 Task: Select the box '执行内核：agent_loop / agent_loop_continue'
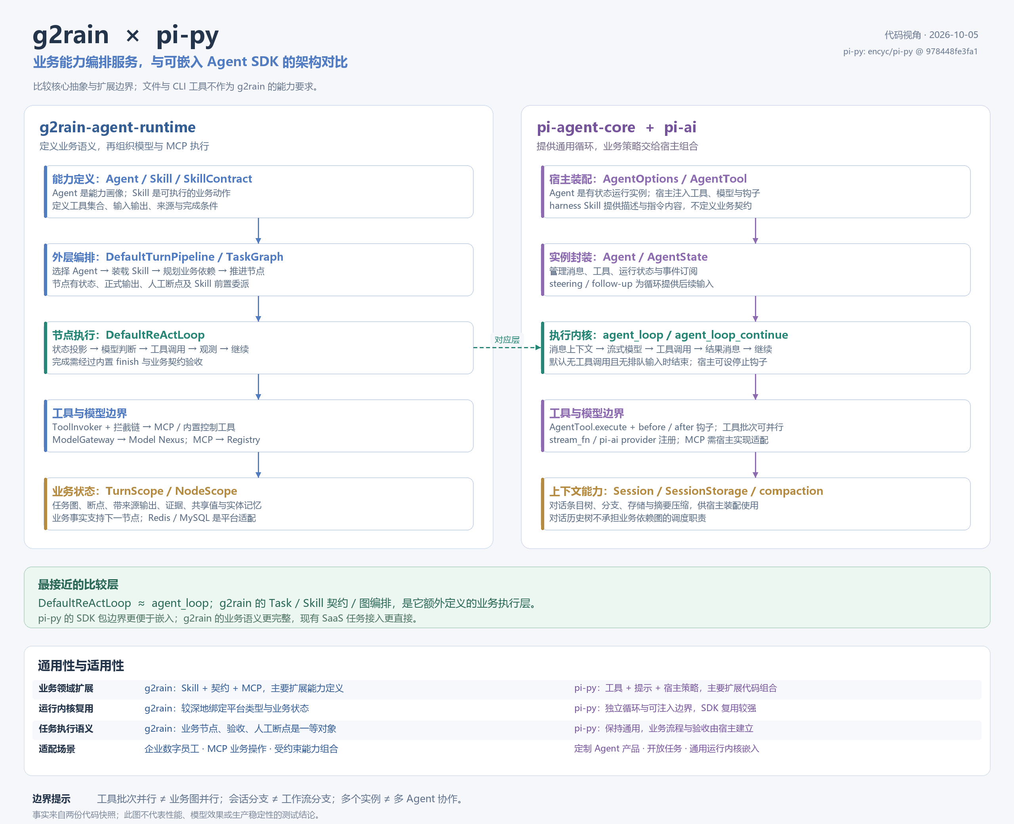pos(755,348)
